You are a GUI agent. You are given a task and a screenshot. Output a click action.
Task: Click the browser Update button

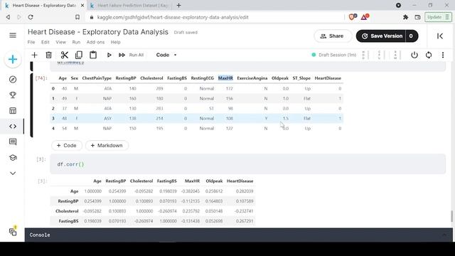pyautogui.click(x=438, y=17)
